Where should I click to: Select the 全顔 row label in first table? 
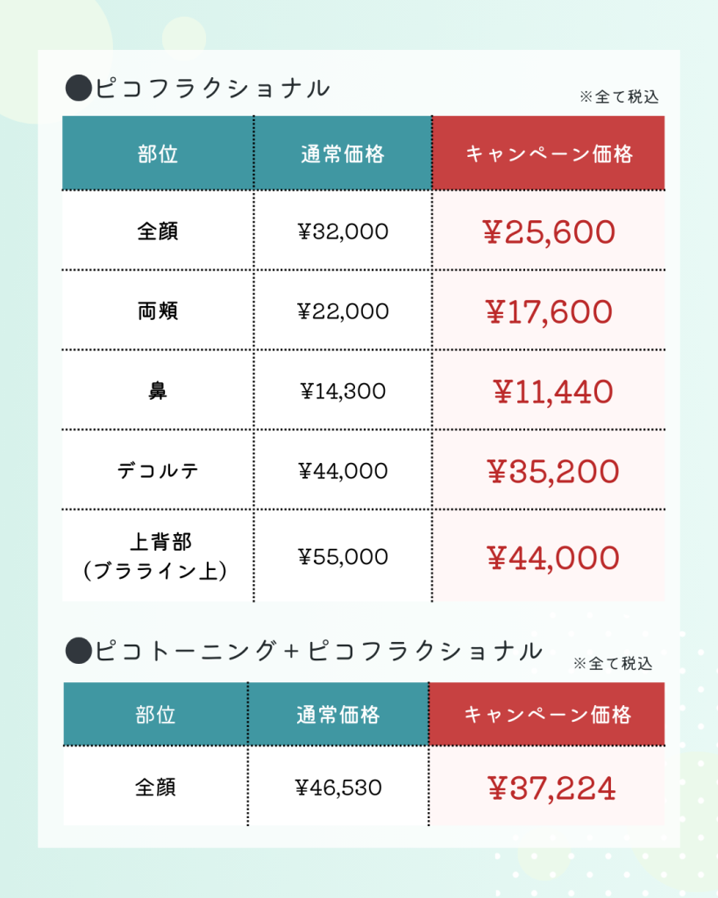(x=158, y=232)
